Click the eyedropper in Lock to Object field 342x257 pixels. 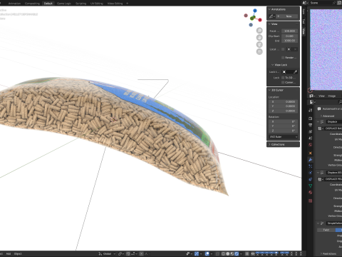295,72
